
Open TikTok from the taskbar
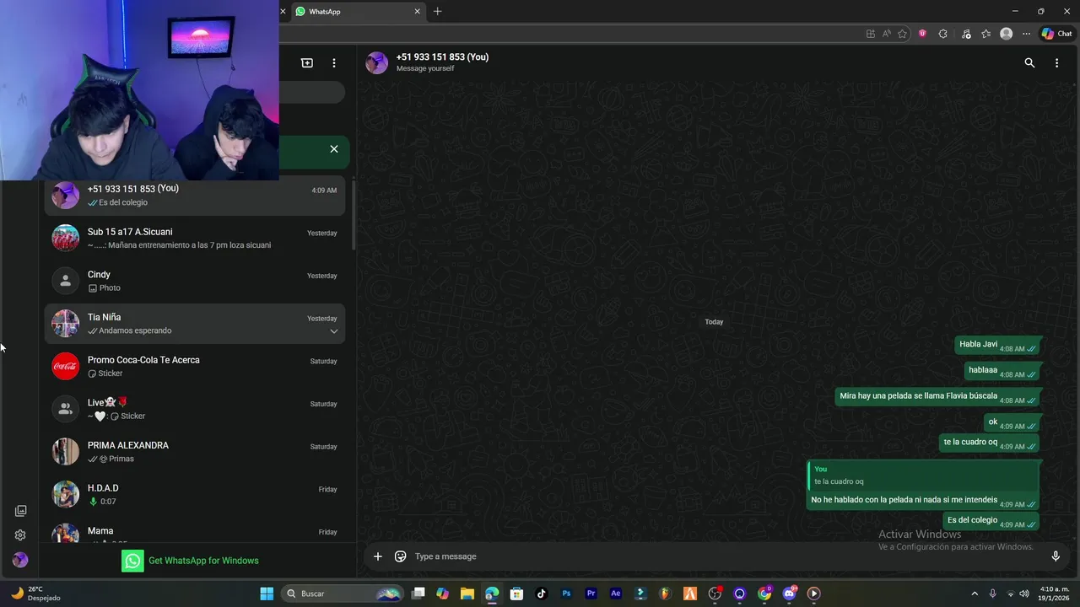pyautogui.click(x=542, y=594)
